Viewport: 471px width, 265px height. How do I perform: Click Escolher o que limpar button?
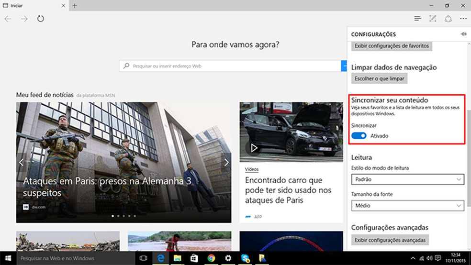click(x=380, y=78)
